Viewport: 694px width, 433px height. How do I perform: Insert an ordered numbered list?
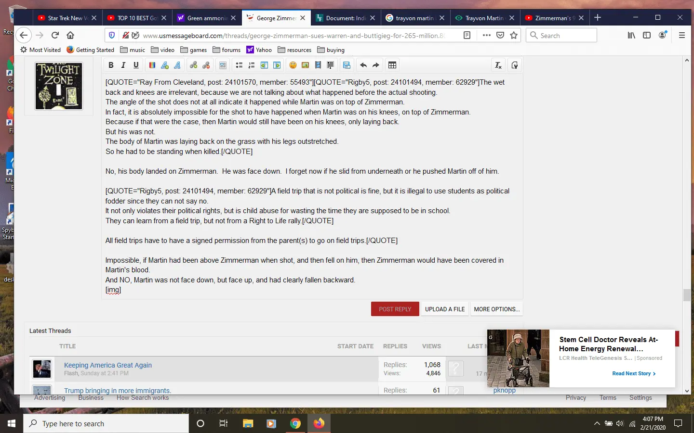[x=252, y=65]
